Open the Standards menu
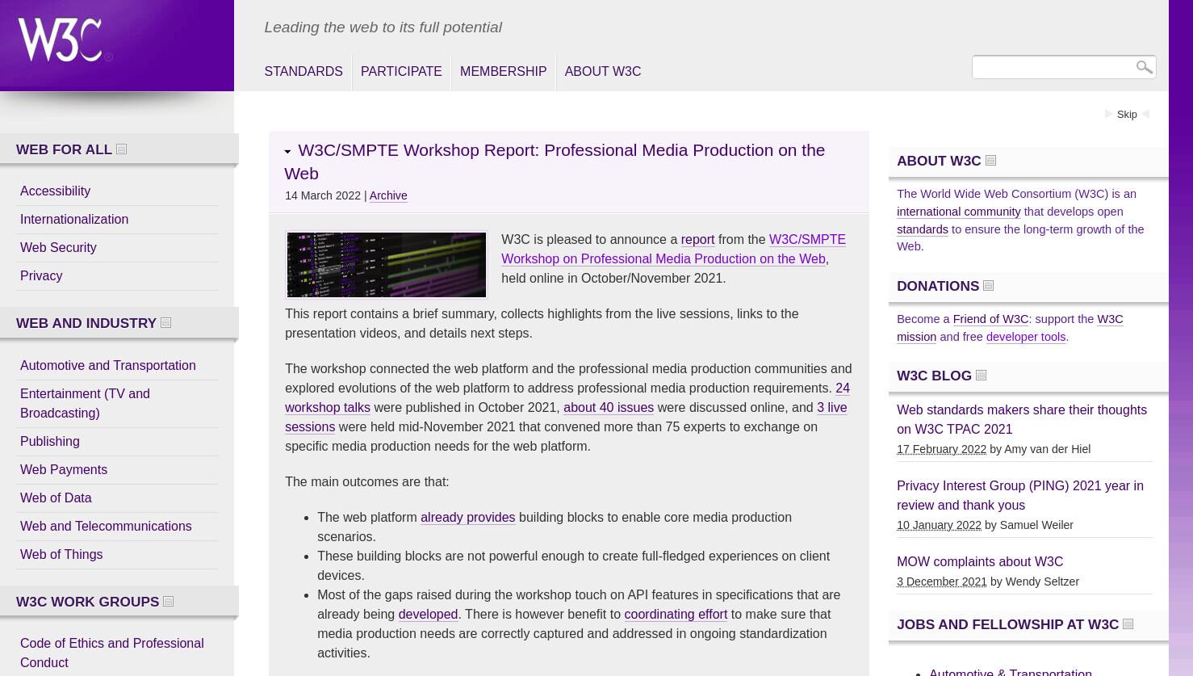The image size is (1193, 676). point(303,72)
